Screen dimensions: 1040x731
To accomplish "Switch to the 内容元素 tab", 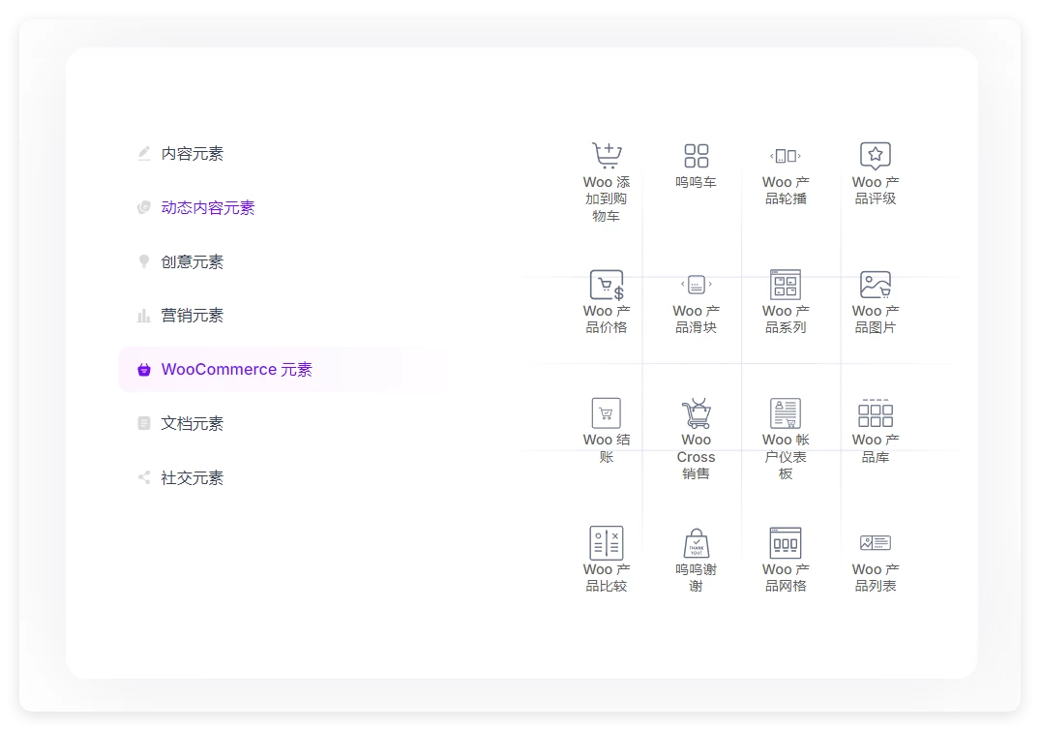I will [x=192, y=154].
